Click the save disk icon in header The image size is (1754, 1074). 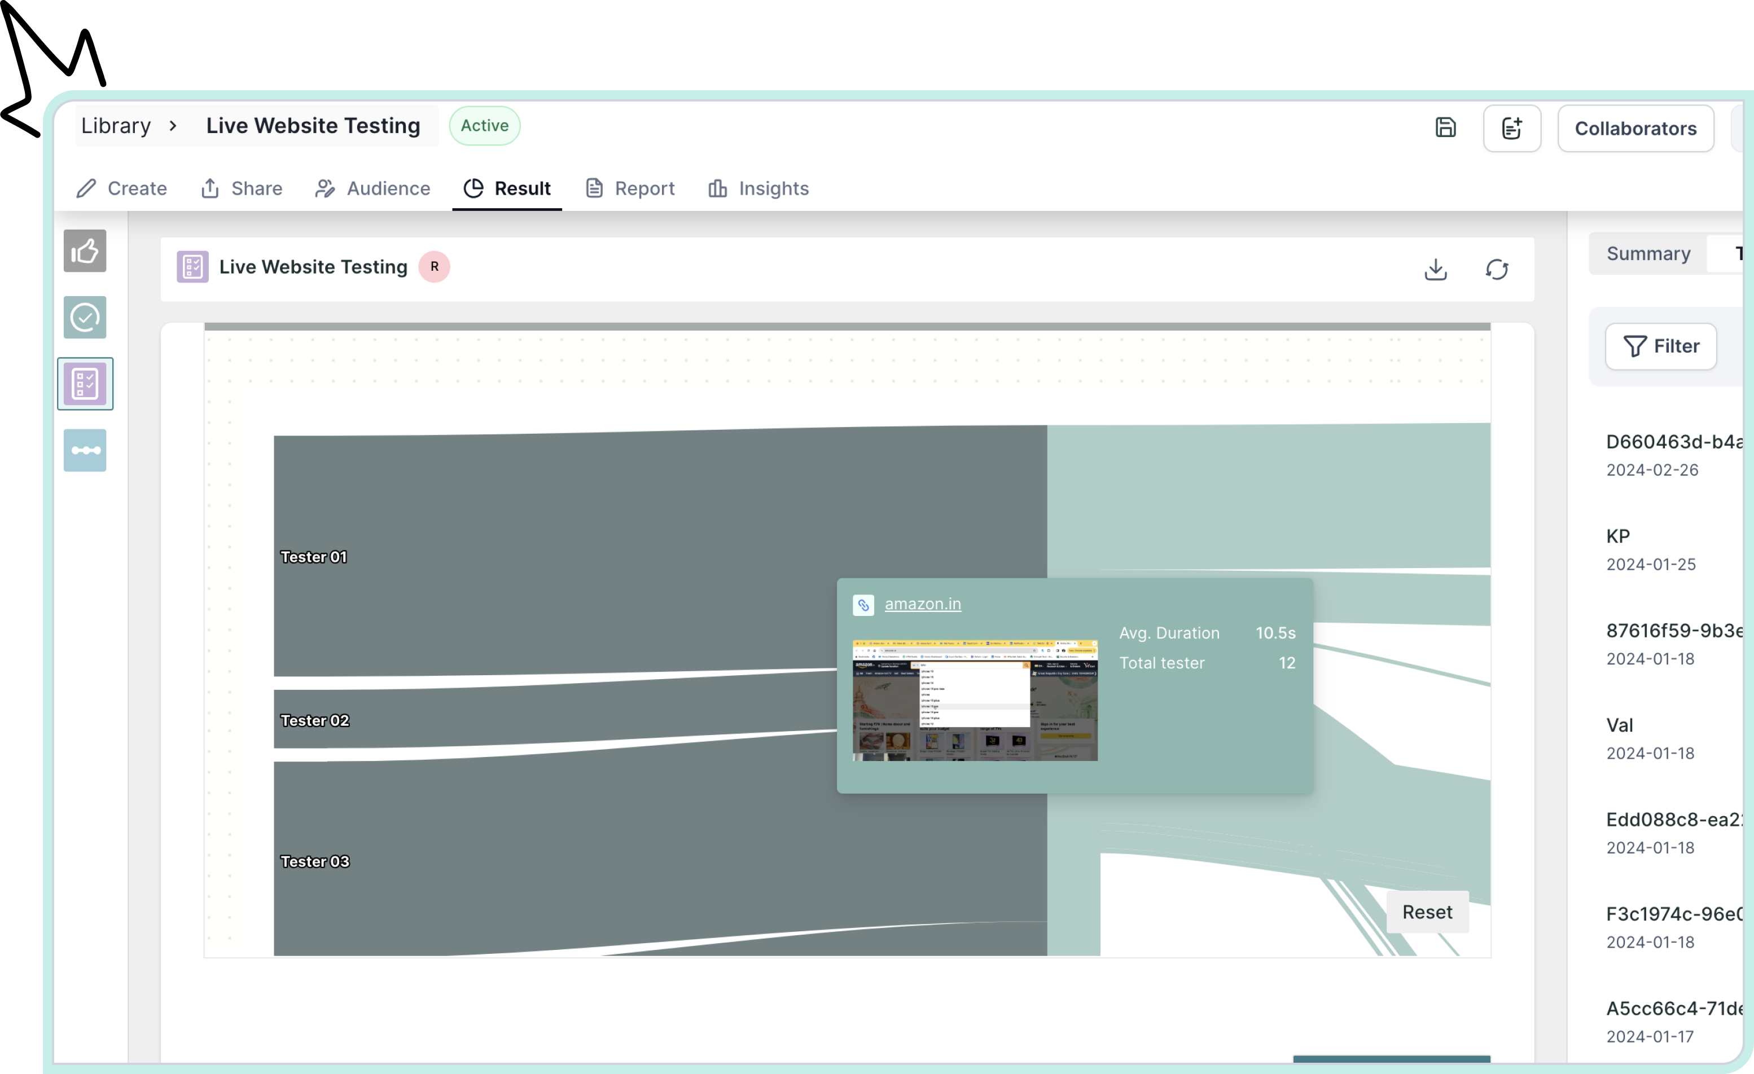click(1445, 128)
